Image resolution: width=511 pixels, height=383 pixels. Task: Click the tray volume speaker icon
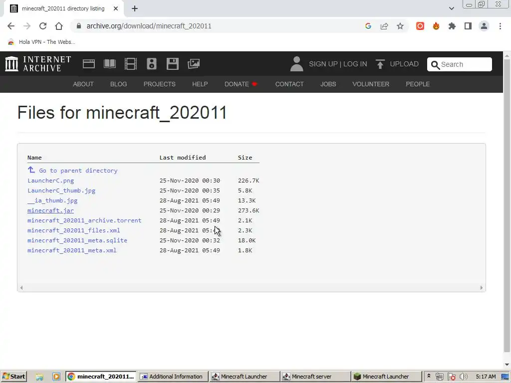(464, 377)
